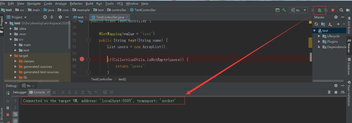Click test() in editor breadcrumb

tap(122, 79)
